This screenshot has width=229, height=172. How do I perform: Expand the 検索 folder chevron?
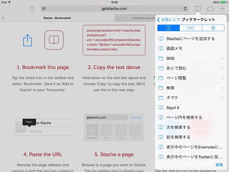(223, 88)
